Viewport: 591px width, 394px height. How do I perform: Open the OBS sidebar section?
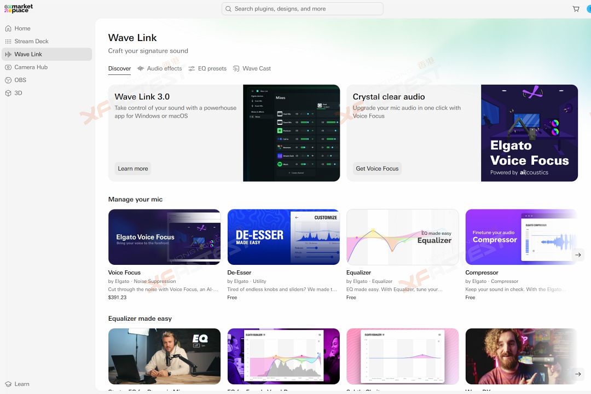pyautogui.click(x=20, y=80)
